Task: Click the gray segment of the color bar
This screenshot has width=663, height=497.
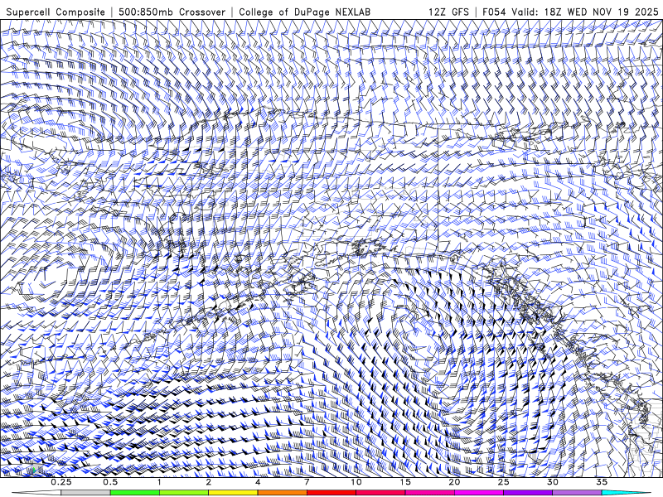Action: (x=86, y=493)
